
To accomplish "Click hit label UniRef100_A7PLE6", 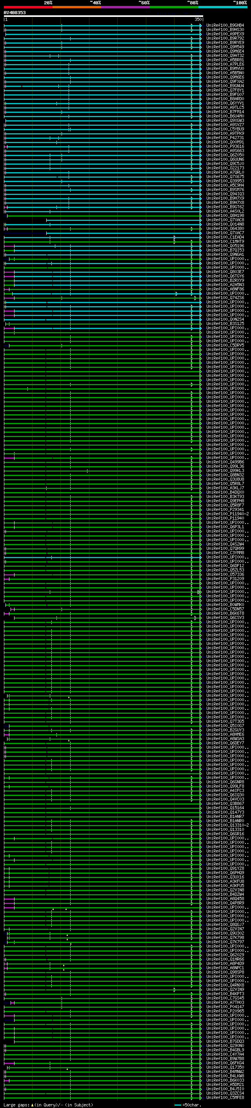I will tap(225, 64).
